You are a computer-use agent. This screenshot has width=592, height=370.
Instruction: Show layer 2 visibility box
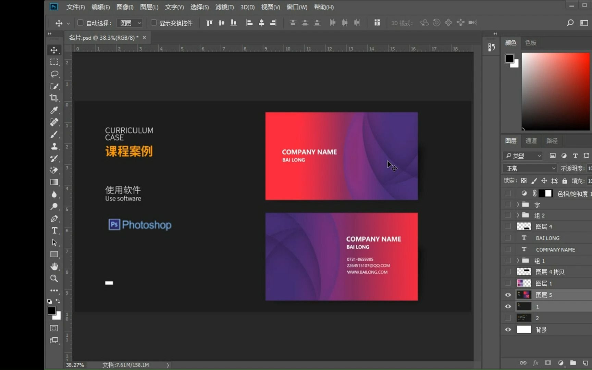pos(508,318)
